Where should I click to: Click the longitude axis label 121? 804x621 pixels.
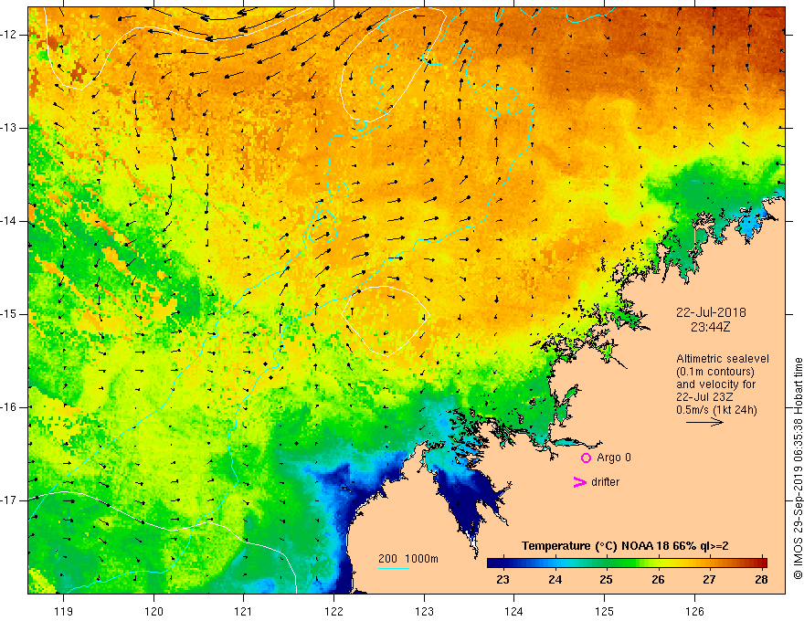[x=244, y=611]
